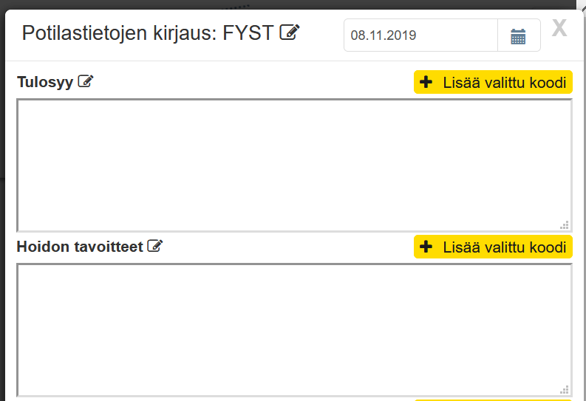The image size is (586, 401).
Task: Click the Tulosyy section label
Action: 45,82
